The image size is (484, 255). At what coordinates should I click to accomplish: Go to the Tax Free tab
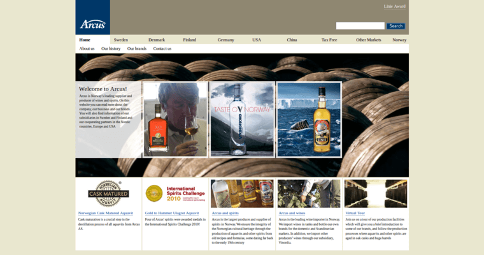[x=329, y=40]
